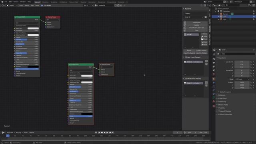
Task: Open the File menu
Action: pos(6,2)
